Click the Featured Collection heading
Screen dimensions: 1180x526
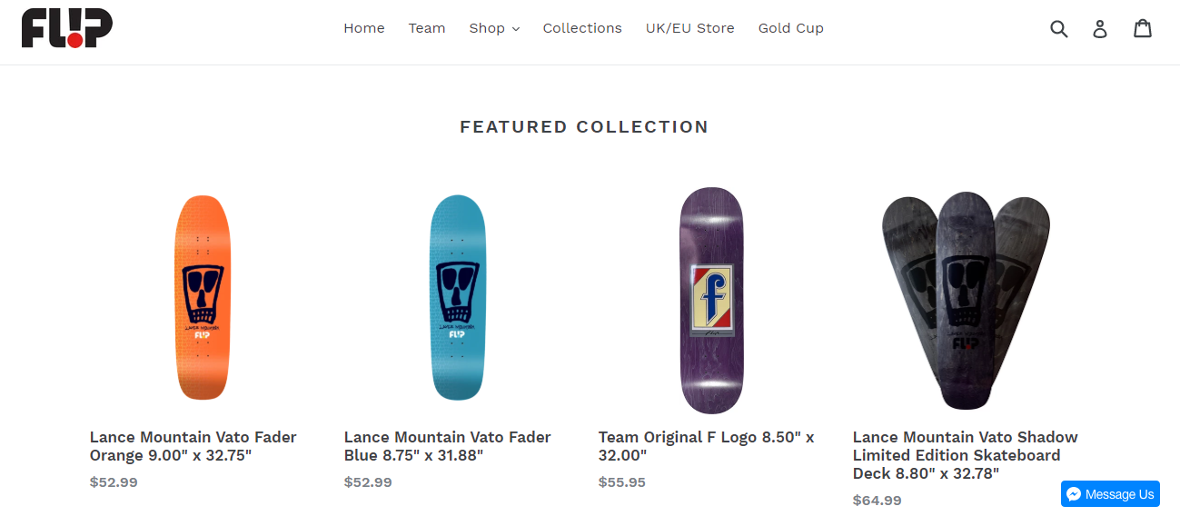click(584, 127)
